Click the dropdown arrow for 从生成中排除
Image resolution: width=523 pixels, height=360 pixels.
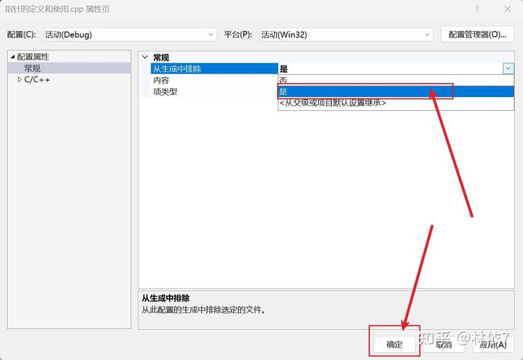click(508, 68)
